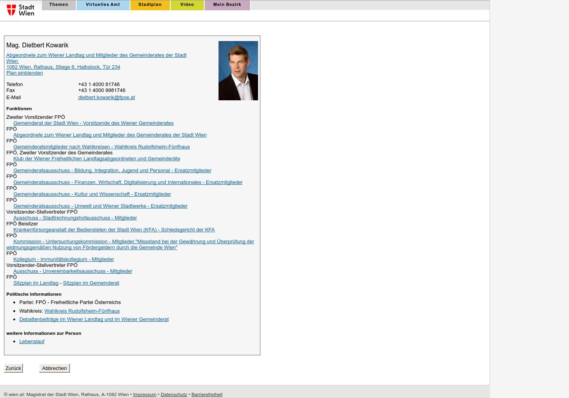This screenshot has height=398, width=569.
Task: Open Gemeinderatsausschuss Umwelt und Wiener Stadtwerke link
Action: tap(100, 206)
